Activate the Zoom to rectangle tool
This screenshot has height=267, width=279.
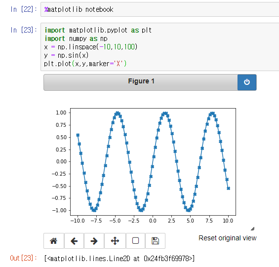(x=135, y=241)
